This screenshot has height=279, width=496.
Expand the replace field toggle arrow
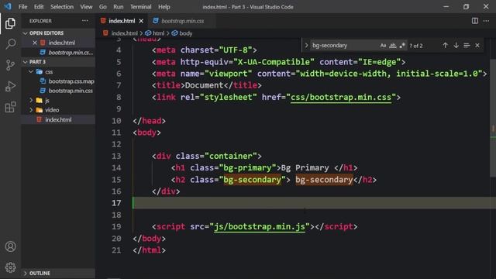coord(306,46)
